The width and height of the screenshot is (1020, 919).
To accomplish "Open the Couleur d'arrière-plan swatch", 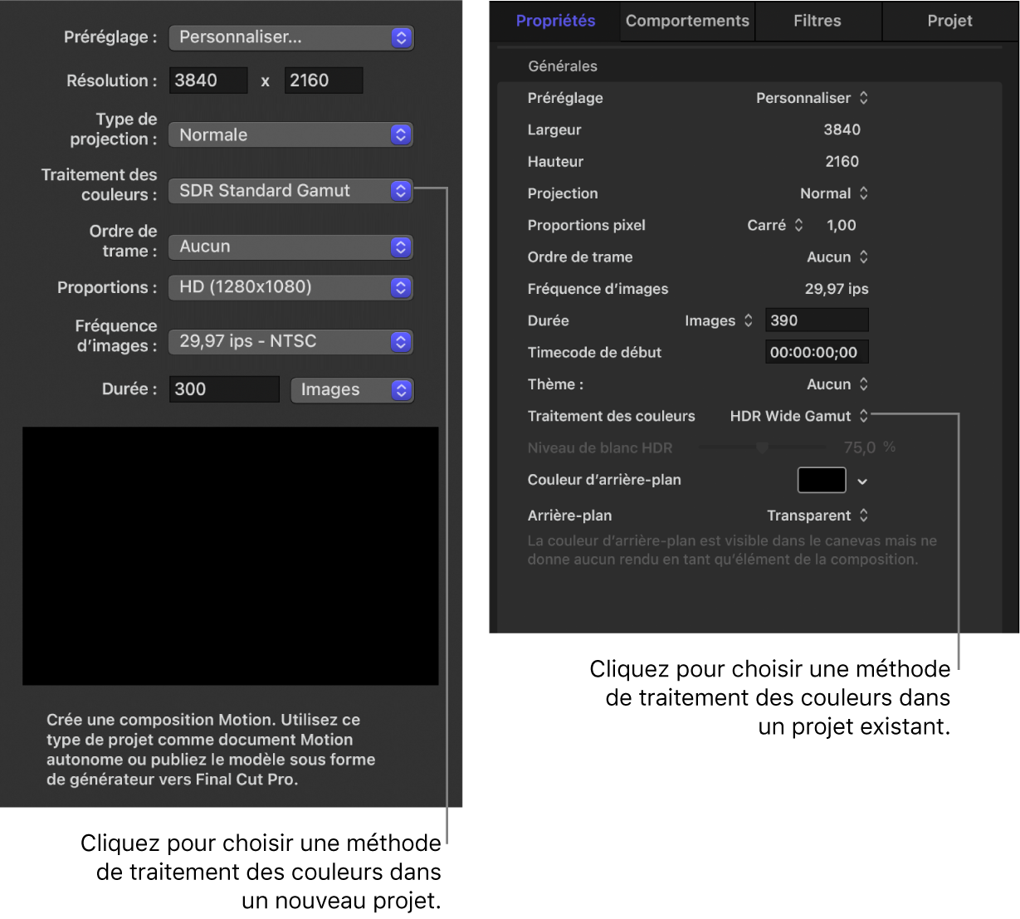I will 820,480.
